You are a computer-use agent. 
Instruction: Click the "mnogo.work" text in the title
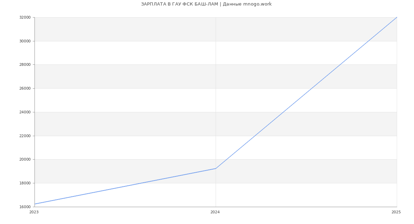(x=257, y=4)
